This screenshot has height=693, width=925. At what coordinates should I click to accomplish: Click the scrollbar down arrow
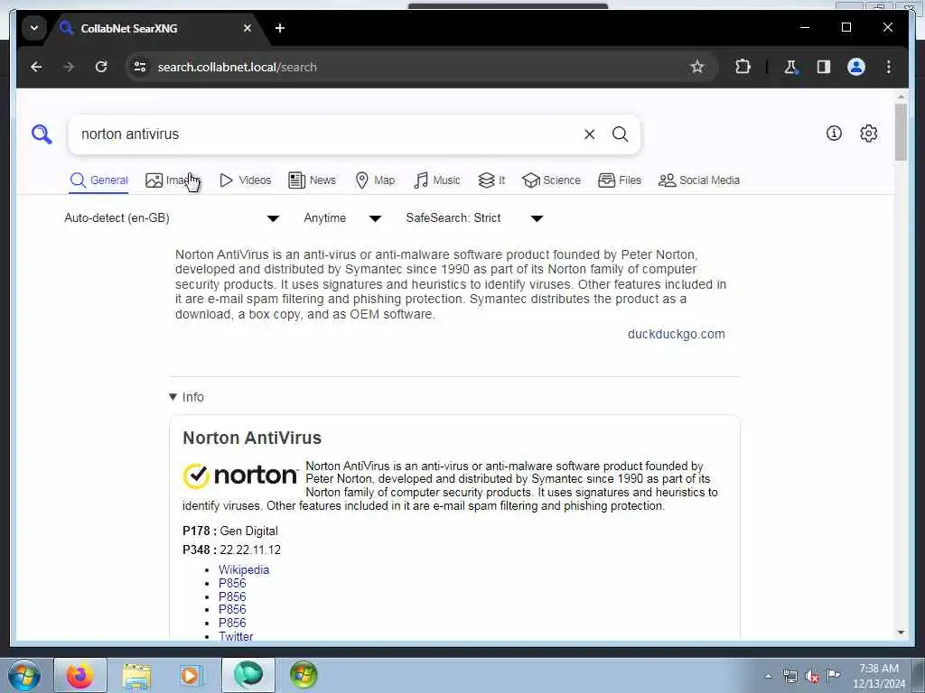901,633
